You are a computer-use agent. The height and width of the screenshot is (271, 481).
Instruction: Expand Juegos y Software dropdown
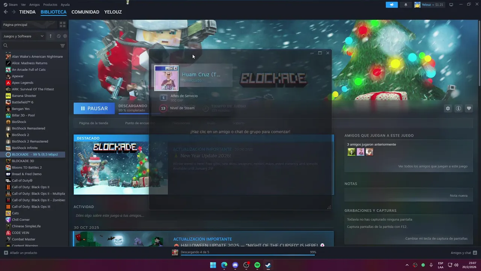pos(24,36)
